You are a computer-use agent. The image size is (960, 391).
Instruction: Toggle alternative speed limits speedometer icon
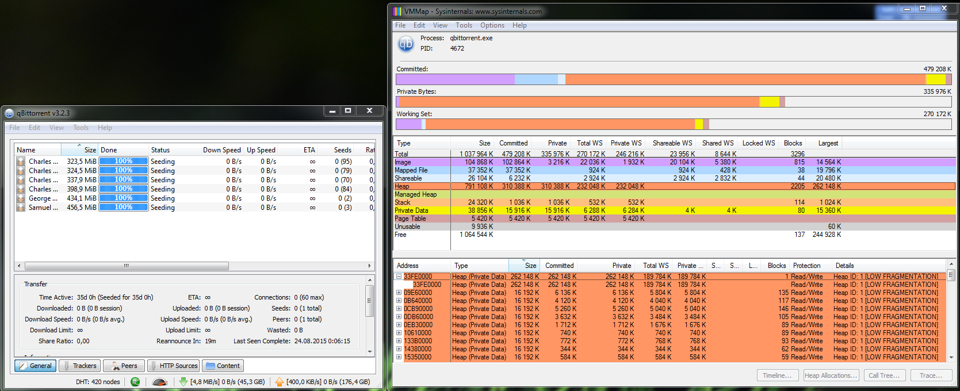160,382
